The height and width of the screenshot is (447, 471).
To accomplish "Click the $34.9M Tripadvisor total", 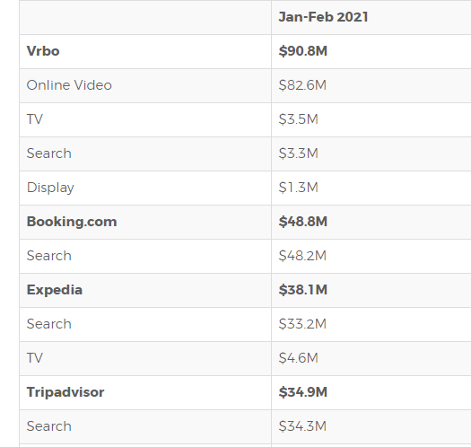I will (303, 392).
